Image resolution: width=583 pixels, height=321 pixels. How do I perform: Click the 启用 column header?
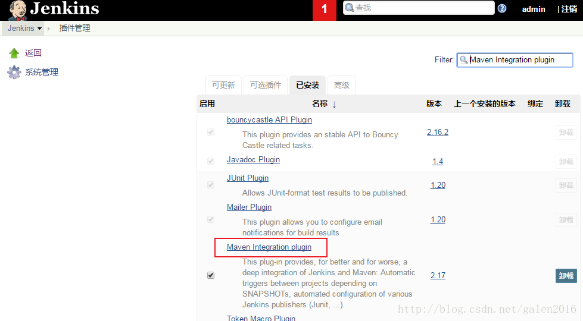tap(207, 103)
